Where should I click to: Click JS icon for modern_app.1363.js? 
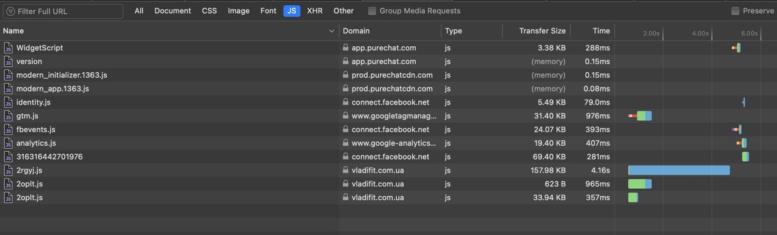8,89
